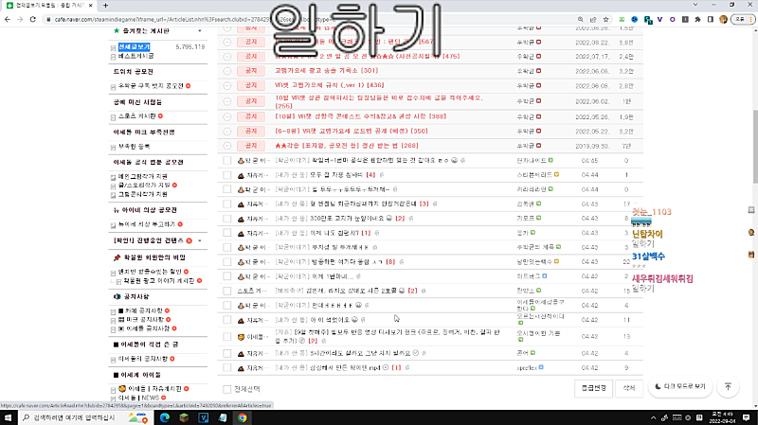The image size is (758, 425).
Task: Open the [8] comment count link
Action: pyautogui.click(x=390, y=262)
